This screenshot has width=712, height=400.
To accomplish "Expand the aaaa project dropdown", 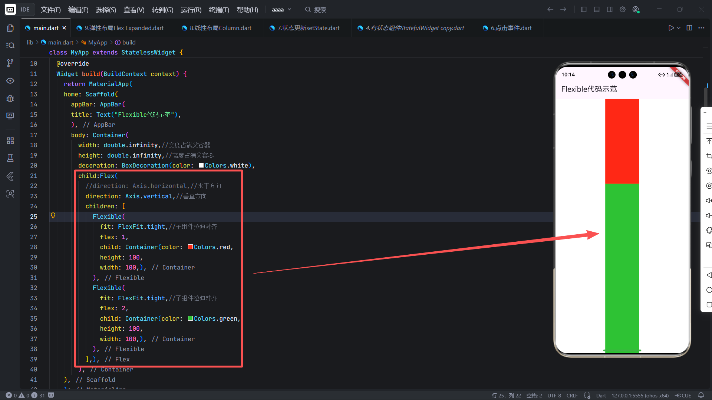I will (281, 10).
